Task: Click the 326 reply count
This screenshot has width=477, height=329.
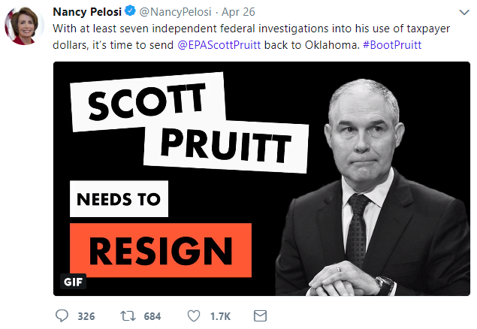Action: pyautogui.click(x=86, y=316)
